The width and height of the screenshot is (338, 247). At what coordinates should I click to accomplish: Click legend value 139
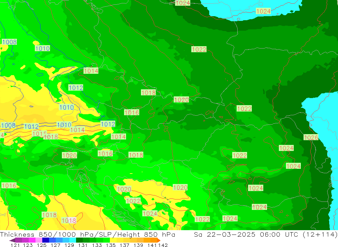point(138,245)
